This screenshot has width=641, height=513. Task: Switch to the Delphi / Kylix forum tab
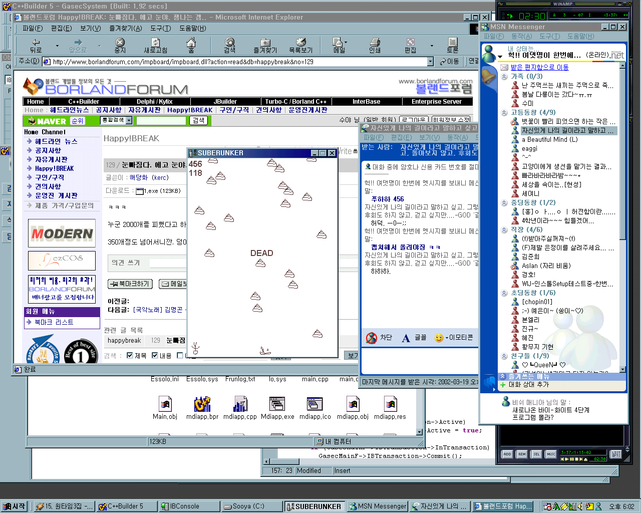(x=155, y=101)
